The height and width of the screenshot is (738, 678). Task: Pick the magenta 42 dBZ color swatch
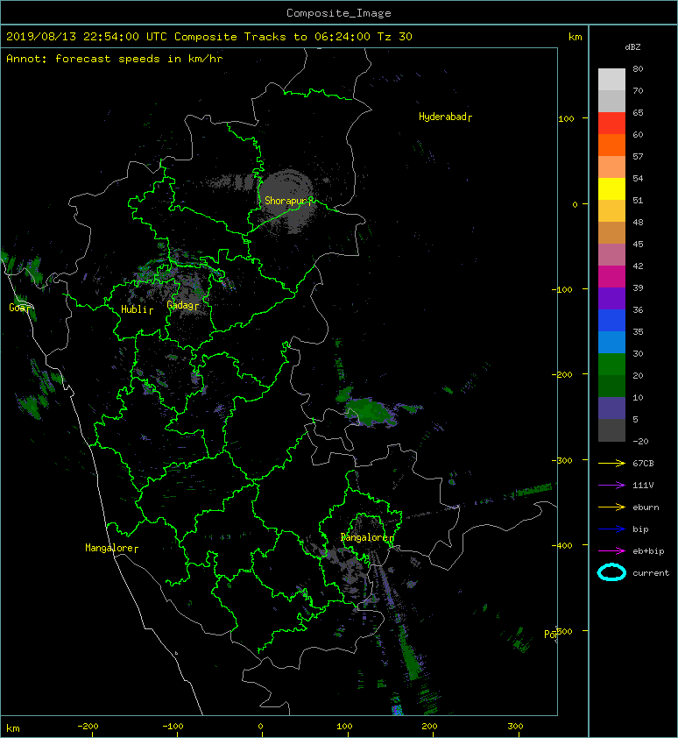coord(611,276)
